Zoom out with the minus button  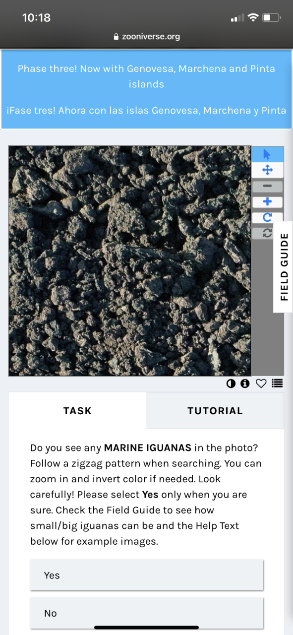[267, 186]
